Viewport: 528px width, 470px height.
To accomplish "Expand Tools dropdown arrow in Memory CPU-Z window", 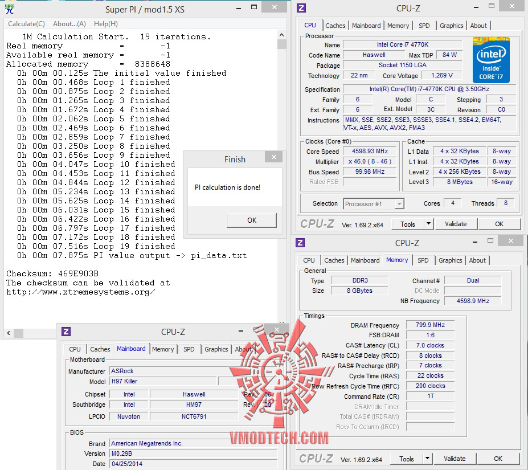I will click(427, 459).
